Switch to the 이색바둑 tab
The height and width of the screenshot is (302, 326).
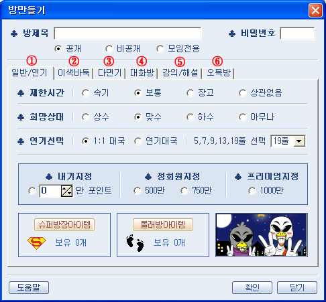coord(74,73)
